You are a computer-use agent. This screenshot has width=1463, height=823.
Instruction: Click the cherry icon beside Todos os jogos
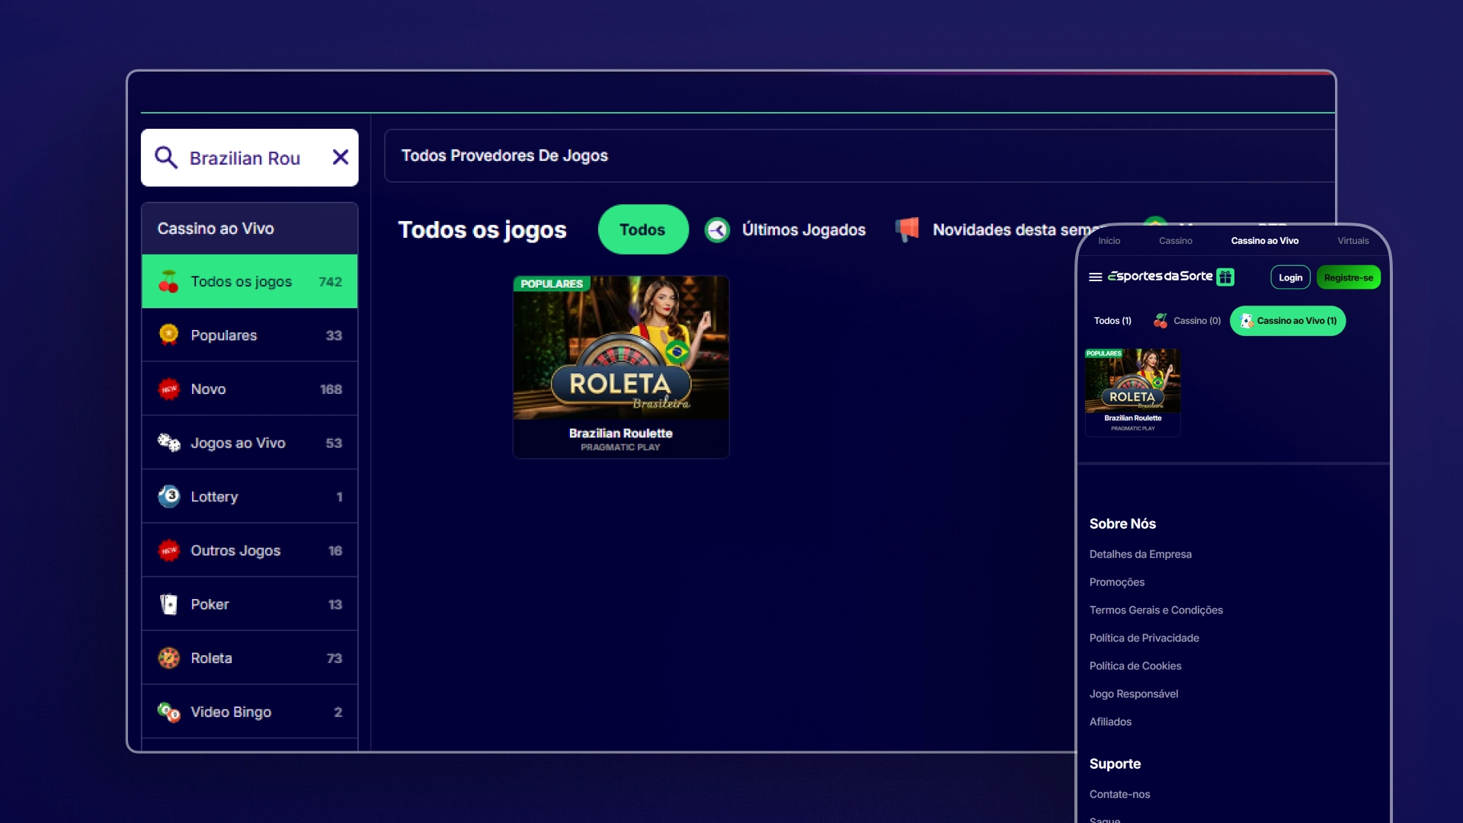pos(168,282)
